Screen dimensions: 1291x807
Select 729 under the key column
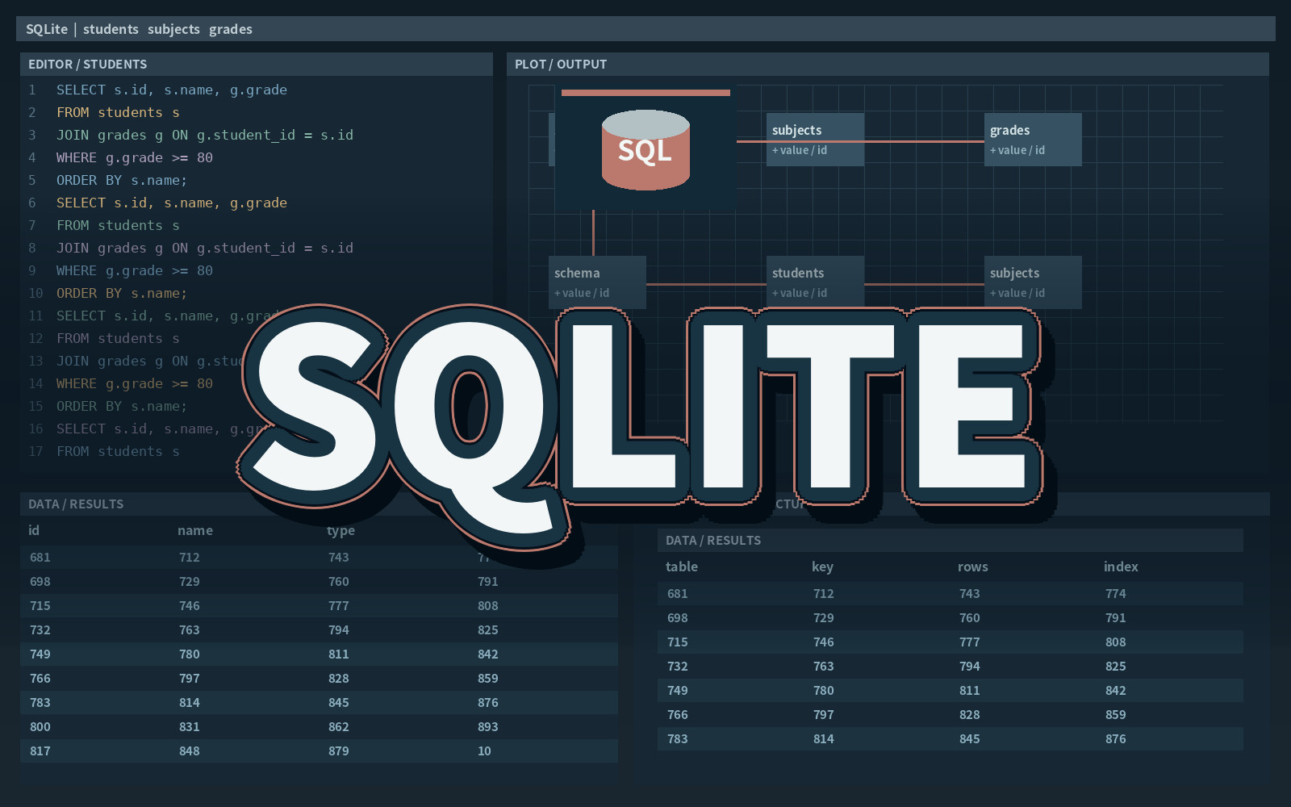pos(824,617)
